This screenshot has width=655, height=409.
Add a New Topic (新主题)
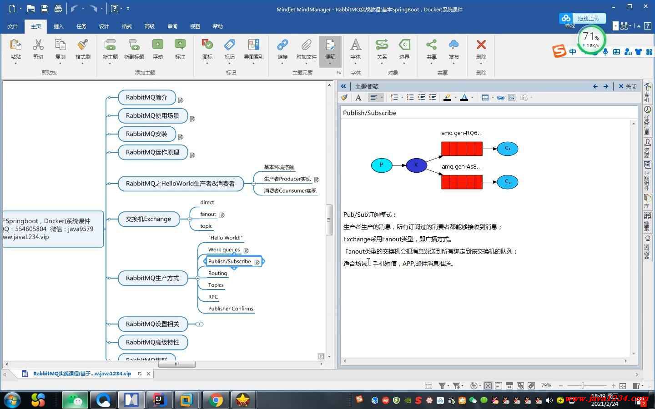(x=110, y=45)
